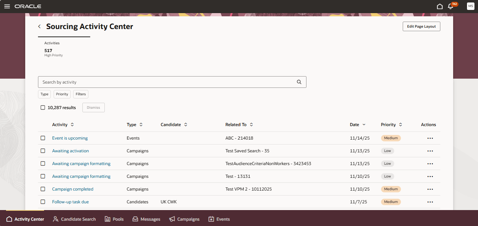
Task: Select the Activities tab under the title
Action: [52, 43]
